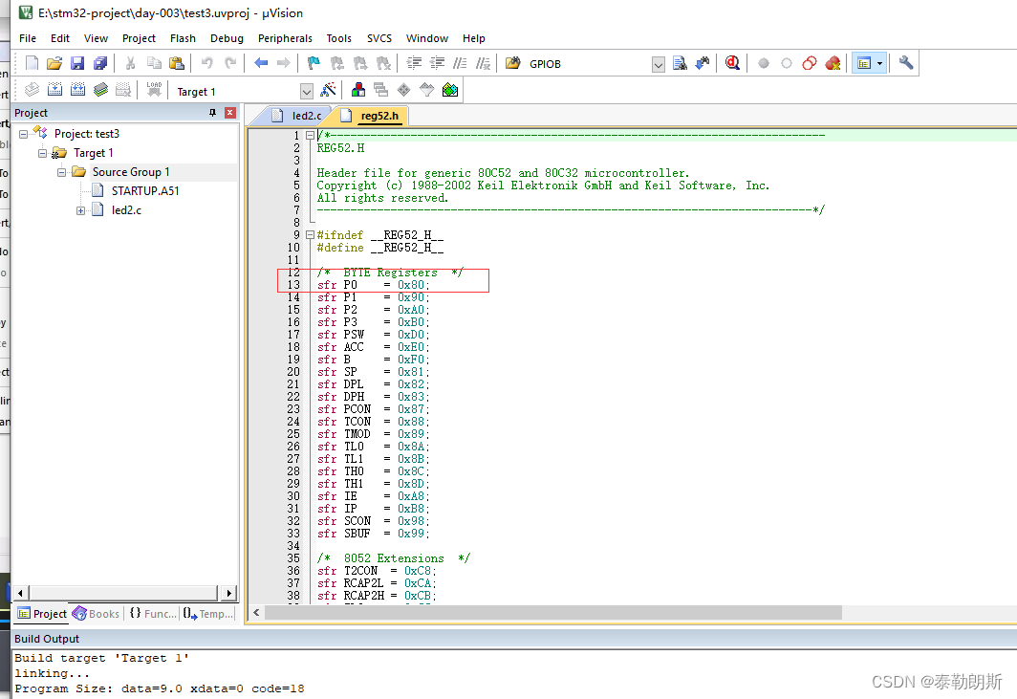Switch to Books panel tab
Image resolution: width=1017 pixels, height=699 pixels.
pos(96,613)
